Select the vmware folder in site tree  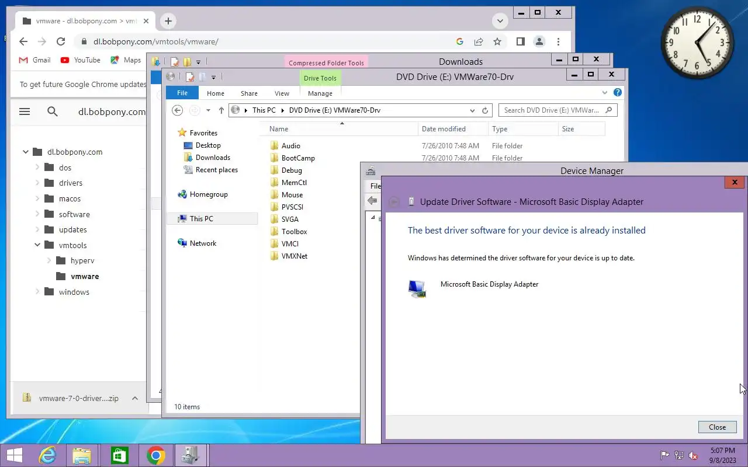coord(85,276)
